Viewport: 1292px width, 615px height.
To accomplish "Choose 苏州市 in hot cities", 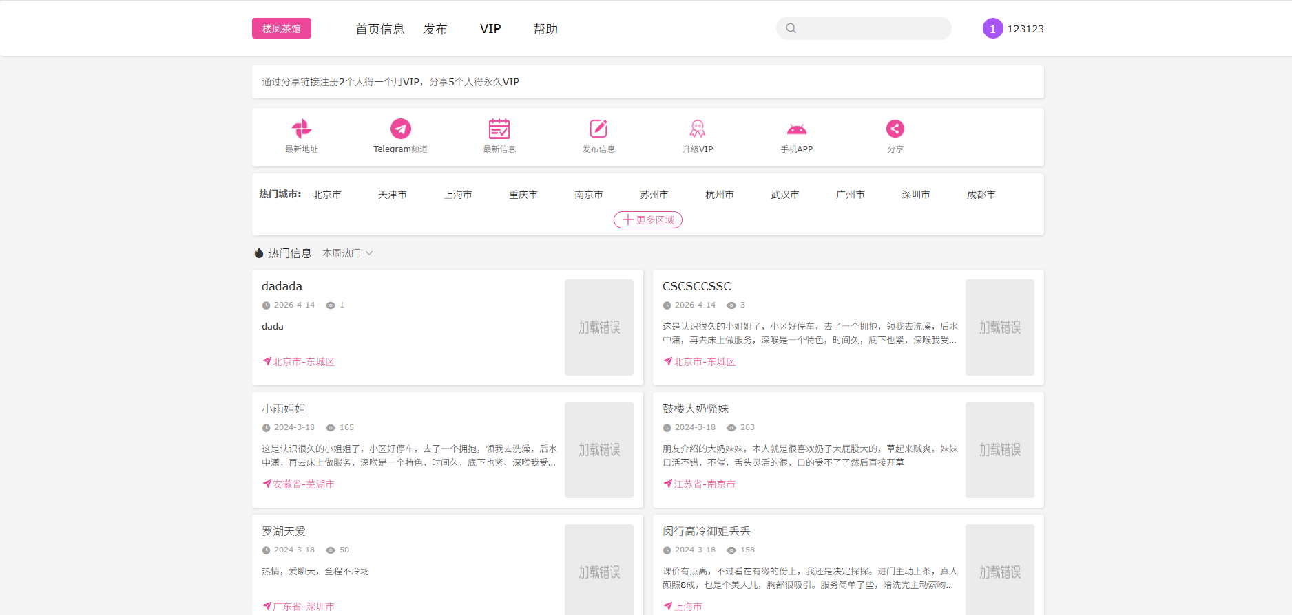I will point(654,195).
